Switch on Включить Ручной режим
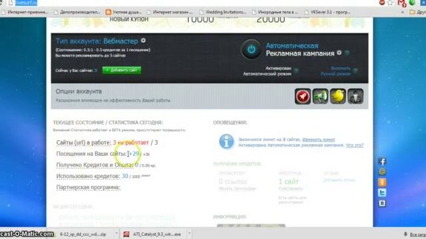Screen dimensions: 426x239 [x=335, y=71]
